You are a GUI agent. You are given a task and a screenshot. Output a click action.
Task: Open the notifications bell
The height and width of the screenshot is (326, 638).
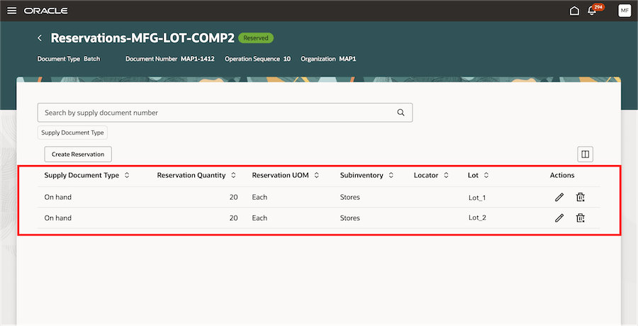[592, 11]
